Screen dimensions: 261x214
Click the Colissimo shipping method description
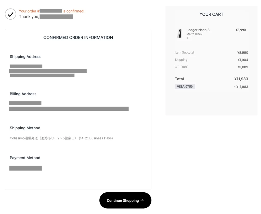tap(61, 138)
